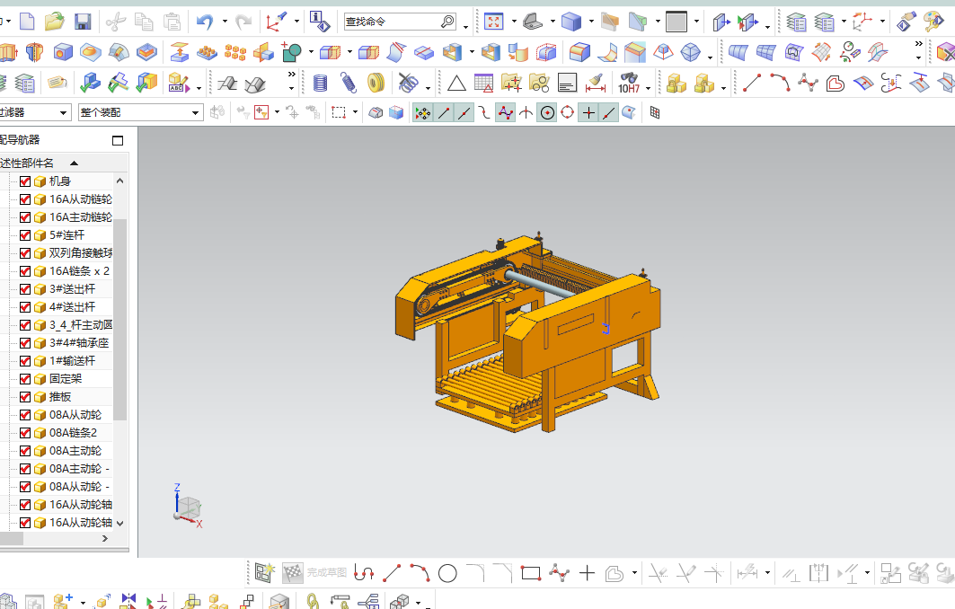Screen dimensions: 955x609
Task: Select the Studio Spline sketch tool
Action: click(559, 573)
